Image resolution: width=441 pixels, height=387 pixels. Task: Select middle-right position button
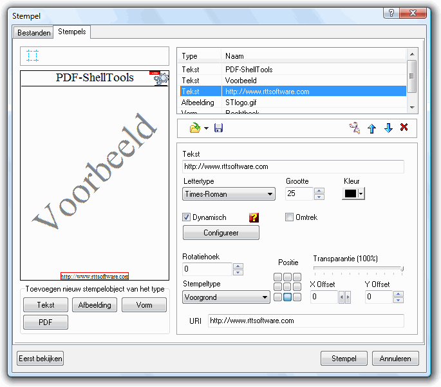297,287
